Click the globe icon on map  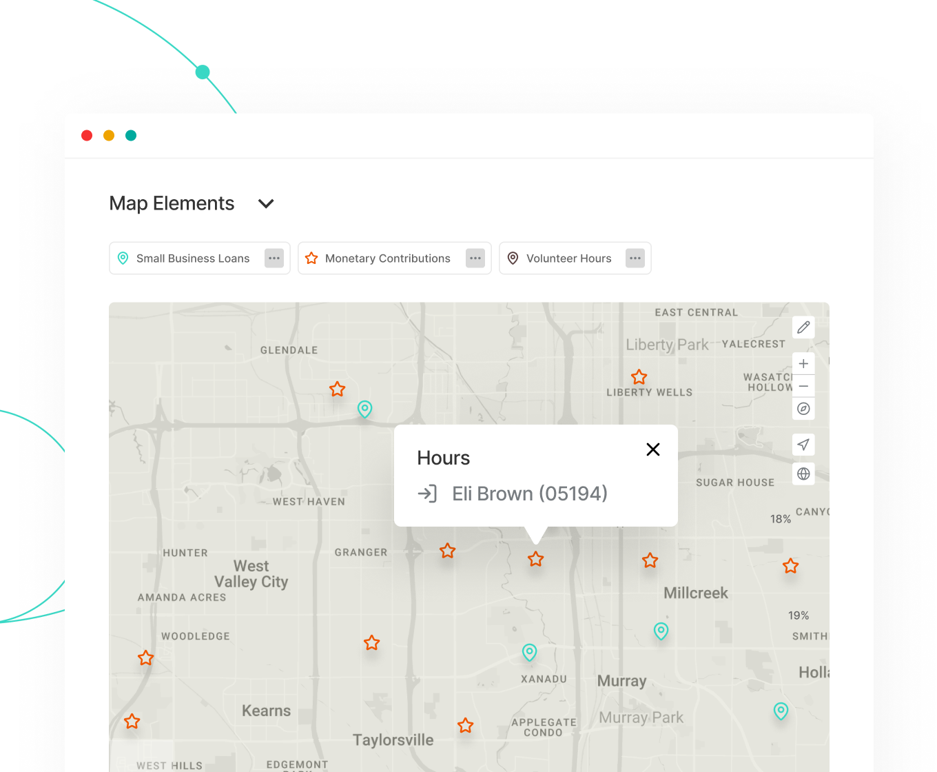(x=803, y=474)
